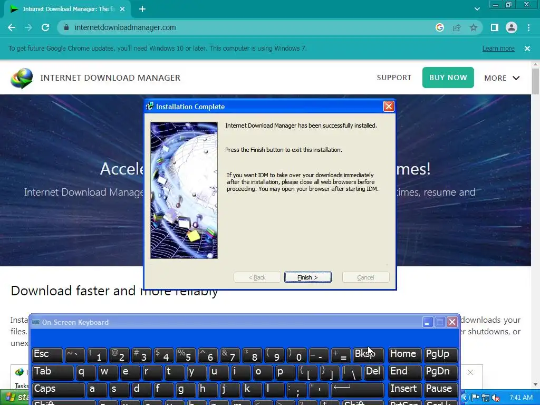Tap the q key on the keyboard
The image size is (540, 405).
(86, 372)
